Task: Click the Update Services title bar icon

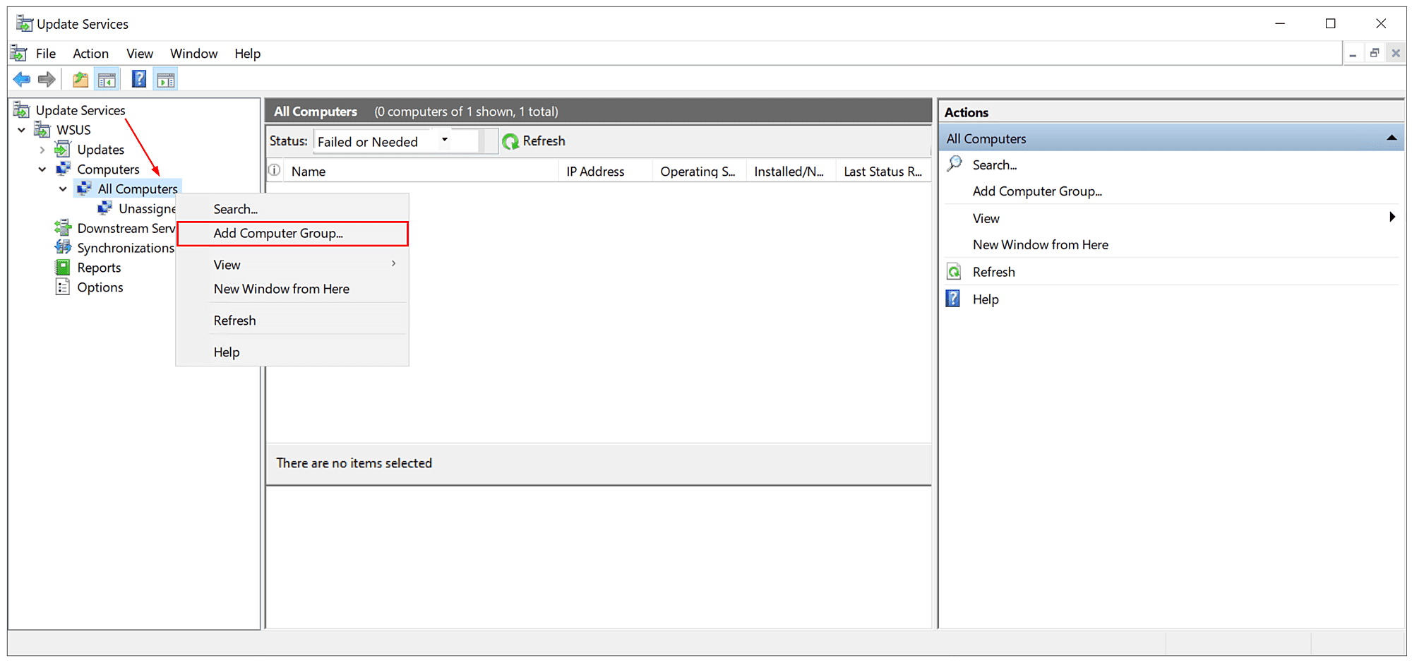Action: click(x=25, y=24)
